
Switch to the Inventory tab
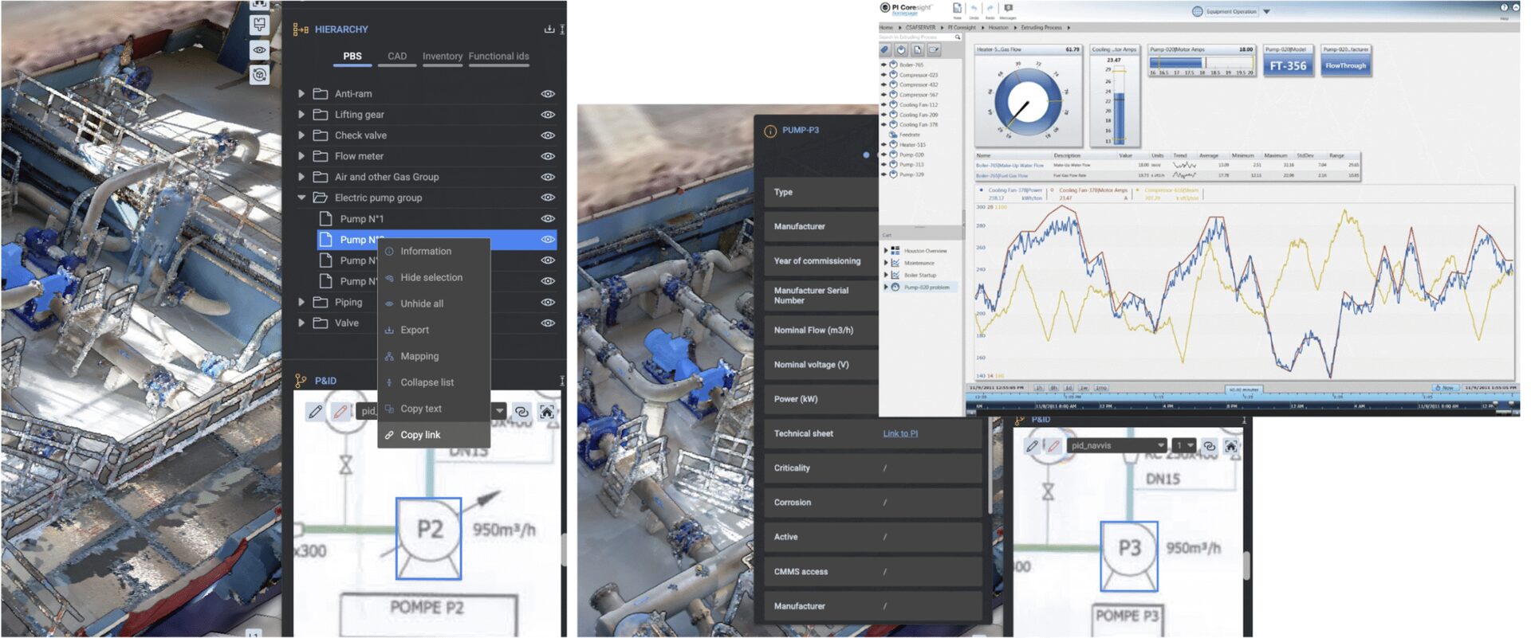point(442,57)
